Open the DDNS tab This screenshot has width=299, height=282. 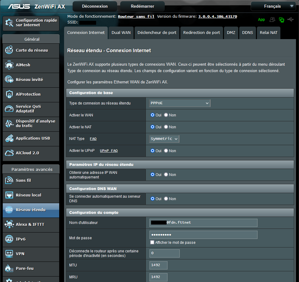tap(247, 33)
